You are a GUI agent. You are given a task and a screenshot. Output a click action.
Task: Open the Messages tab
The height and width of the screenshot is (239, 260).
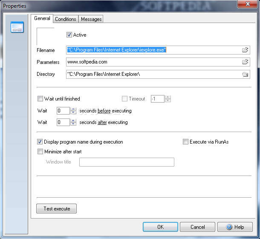pyautogui.click(x=91, y=19)
